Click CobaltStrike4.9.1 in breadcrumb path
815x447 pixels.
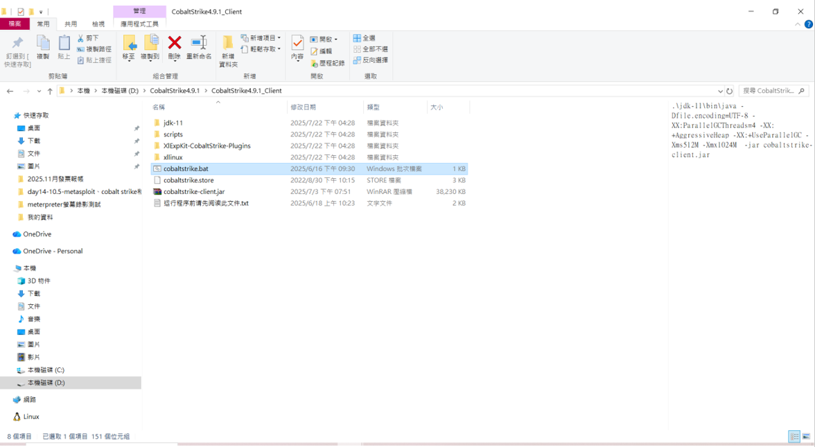(x=175, y=91)
